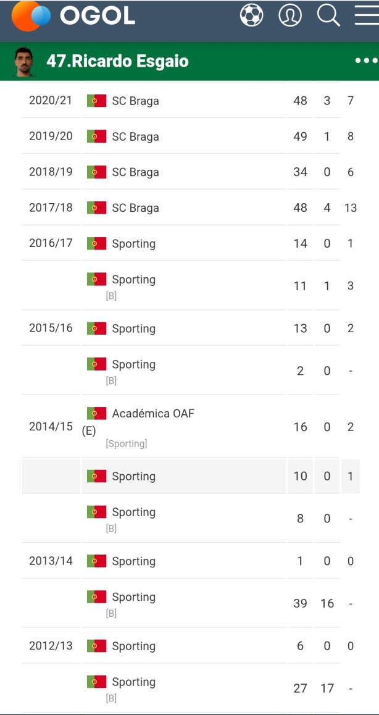Open search with the magnifier icon
Image resolution: width=379 pixels, height=715 pixels.
coord(328,15)
